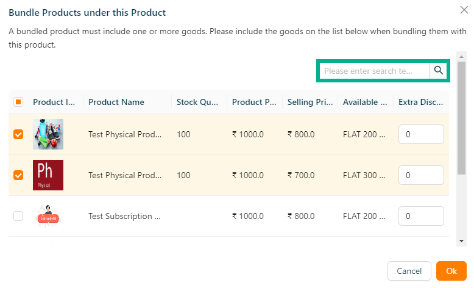This screenshot has height=288, width=474.
Task: Click the scrollbar down arrow
Action: click(462, 242)
